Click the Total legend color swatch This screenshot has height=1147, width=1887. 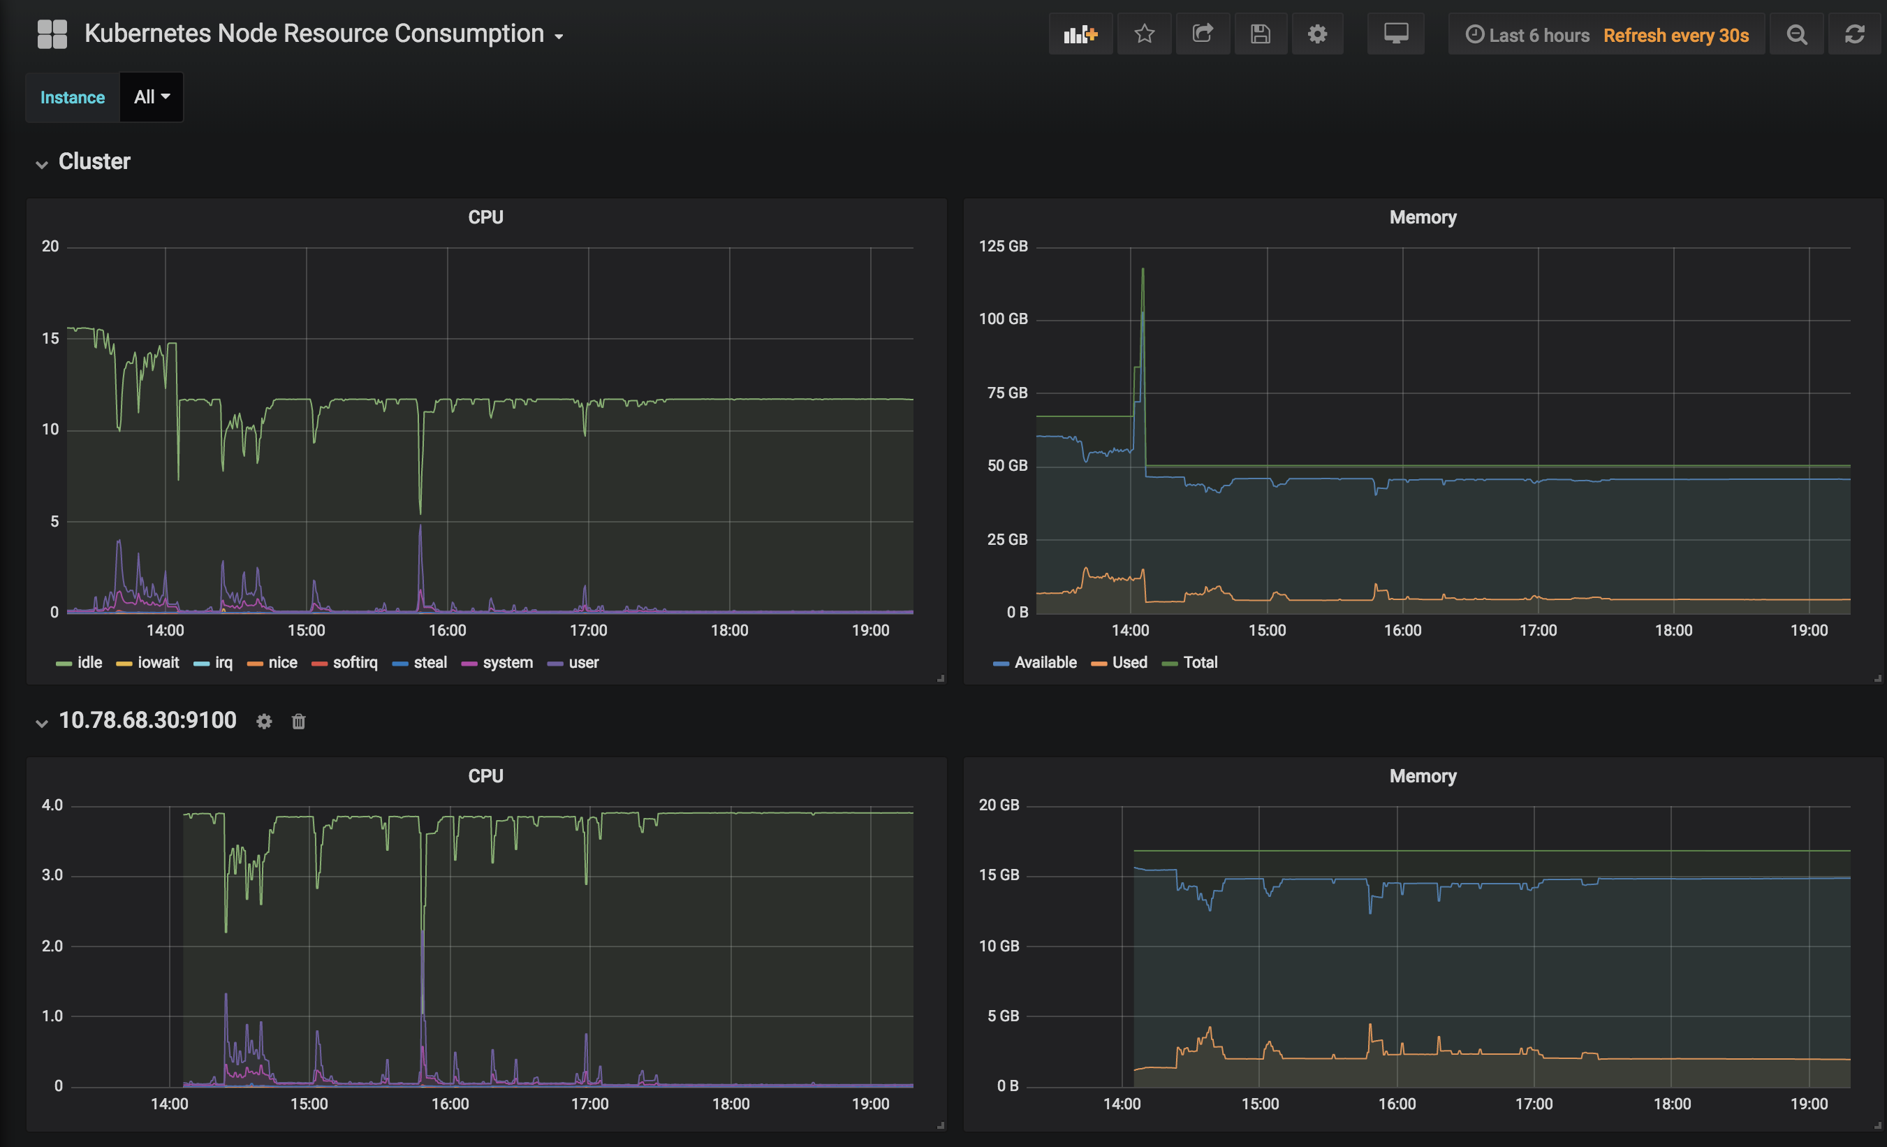coord(1169,664)
